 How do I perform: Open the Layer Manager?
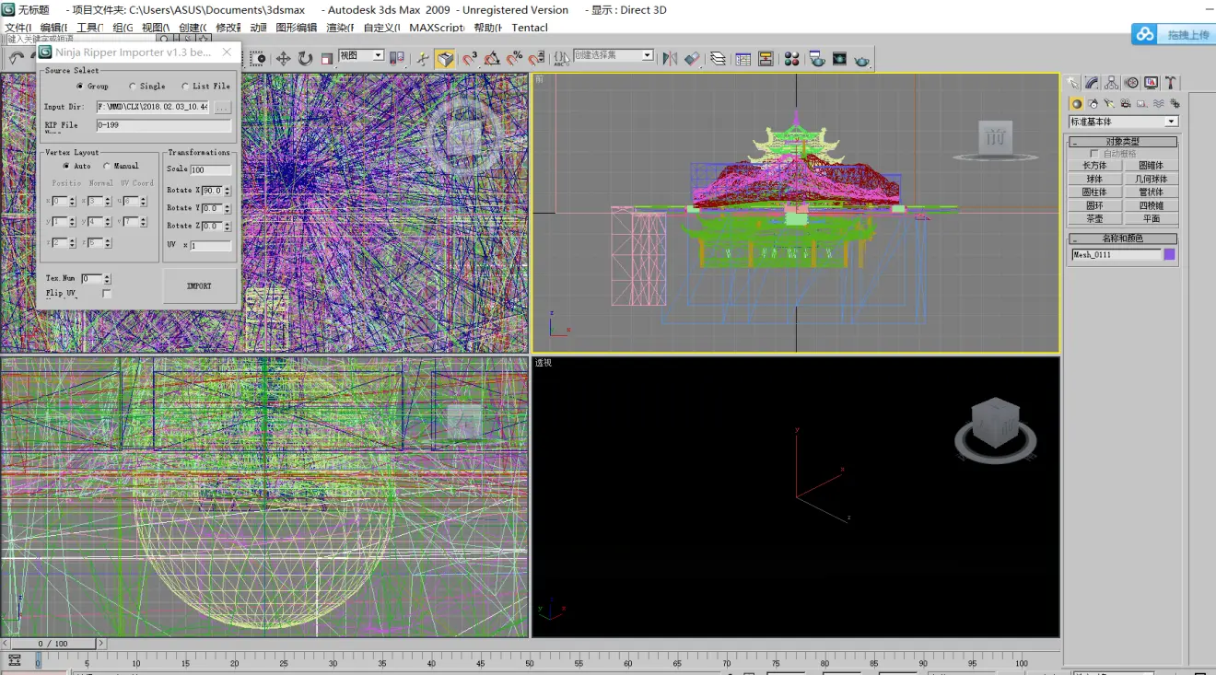pyautogui.click(x=719, y=59)
